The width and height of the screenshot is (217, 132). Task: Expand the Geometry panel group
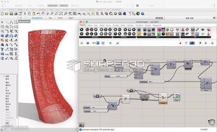pos(96,37)
